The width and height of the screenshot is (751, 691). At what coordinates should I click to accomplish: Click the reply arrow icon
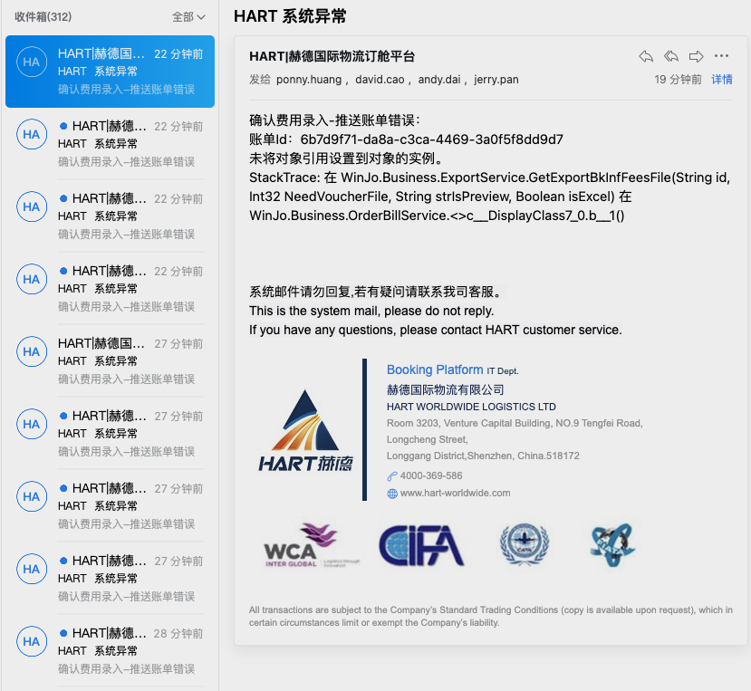point(646,56)
